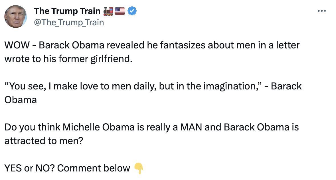Open the dropdown beside the account name

[x=322, y=11]
